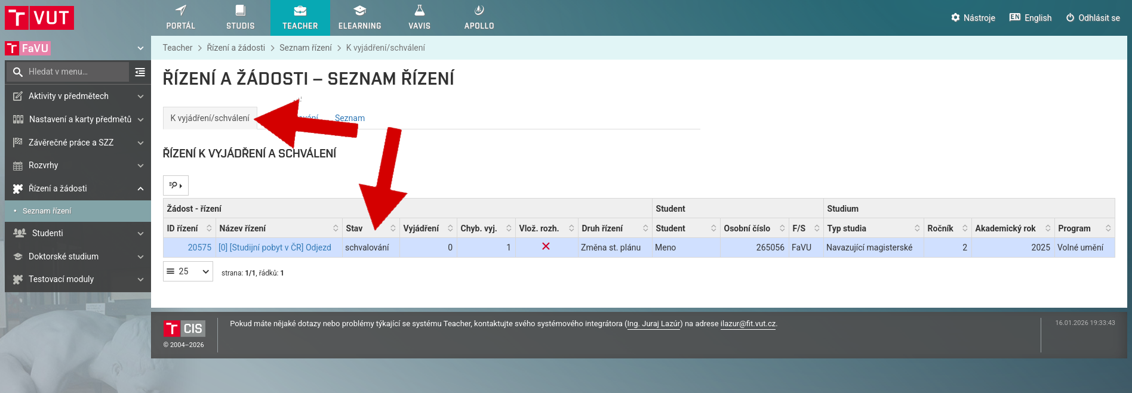
Task: Toggle the menu collapse icon beside search
Action: [x=140, y=72]
